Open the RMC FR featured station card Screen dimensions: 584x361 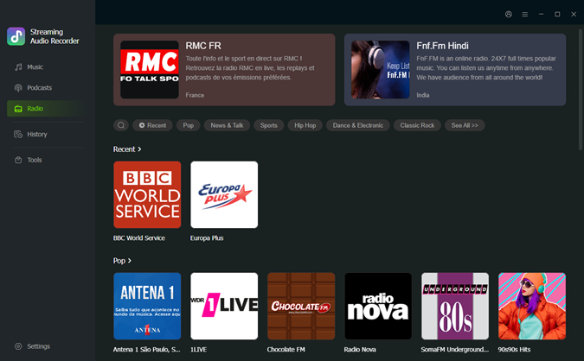[x=224, y=70]
